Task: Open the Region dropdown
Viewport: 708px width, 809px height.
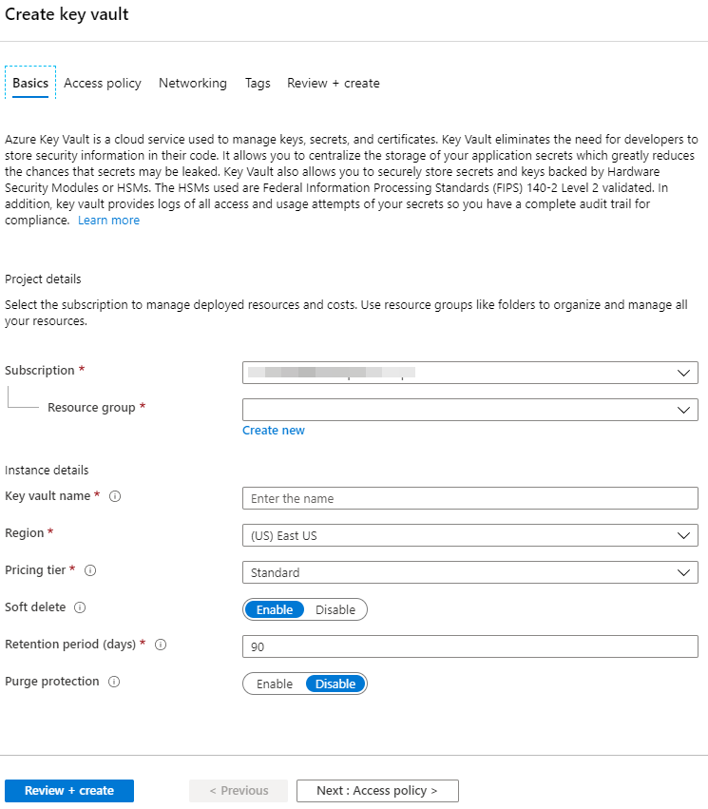Action: (x=469, y=535)
